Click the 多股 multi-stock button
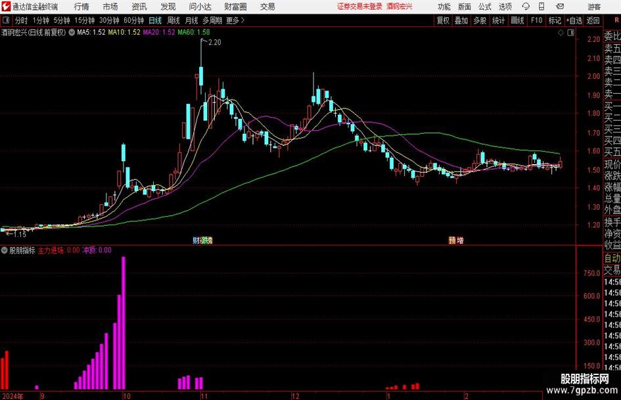 coord(480,20)
